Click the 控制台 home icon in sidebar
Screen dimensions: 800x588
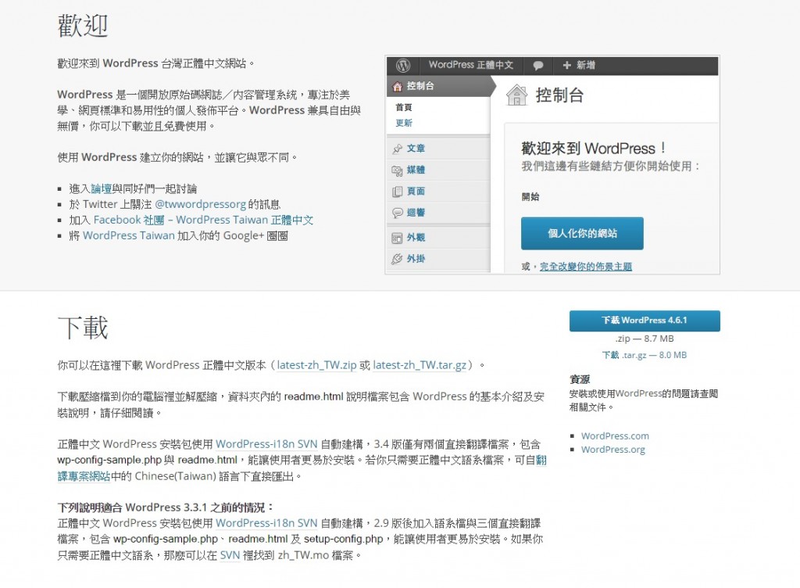point(398,86)
